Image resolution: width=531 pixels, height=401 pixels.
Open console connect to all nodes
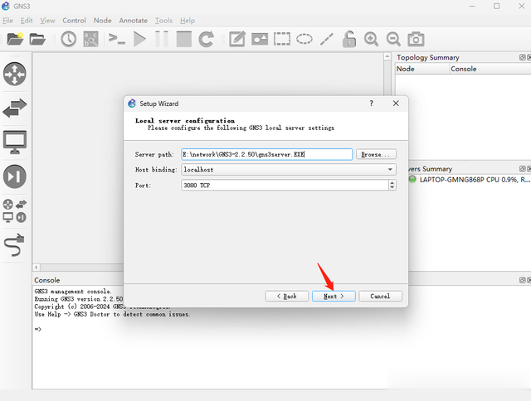(116, 39)
